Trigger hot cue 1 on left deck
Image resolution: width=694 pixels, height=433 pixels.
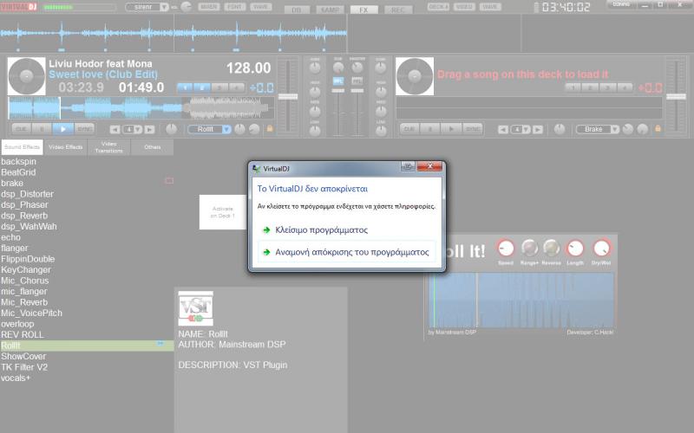pyautogui.click(x=185, y=87)
